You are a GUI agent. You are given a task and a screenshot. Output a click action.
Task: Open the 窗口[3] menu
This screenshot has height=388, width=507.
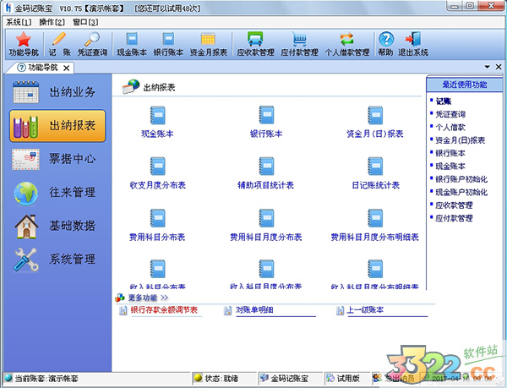[x=85, y=22]
